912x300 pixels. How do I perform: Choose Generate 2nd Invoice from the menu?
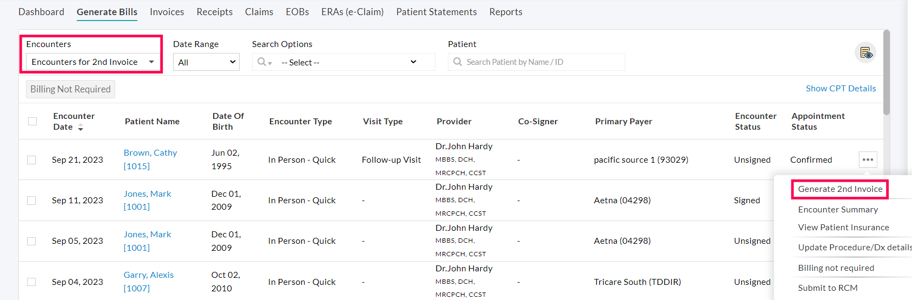(x=840, y=189)
